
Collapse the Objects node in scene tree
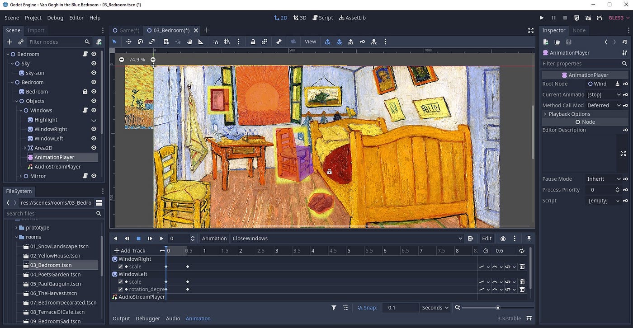[x=16, y=101]
